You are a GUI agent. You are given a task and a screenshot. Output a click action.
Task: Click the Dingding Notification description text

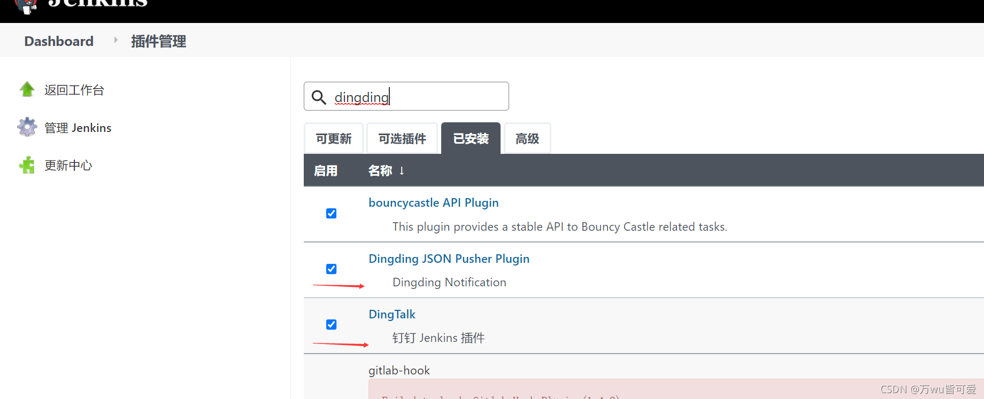tap(449, 282)
